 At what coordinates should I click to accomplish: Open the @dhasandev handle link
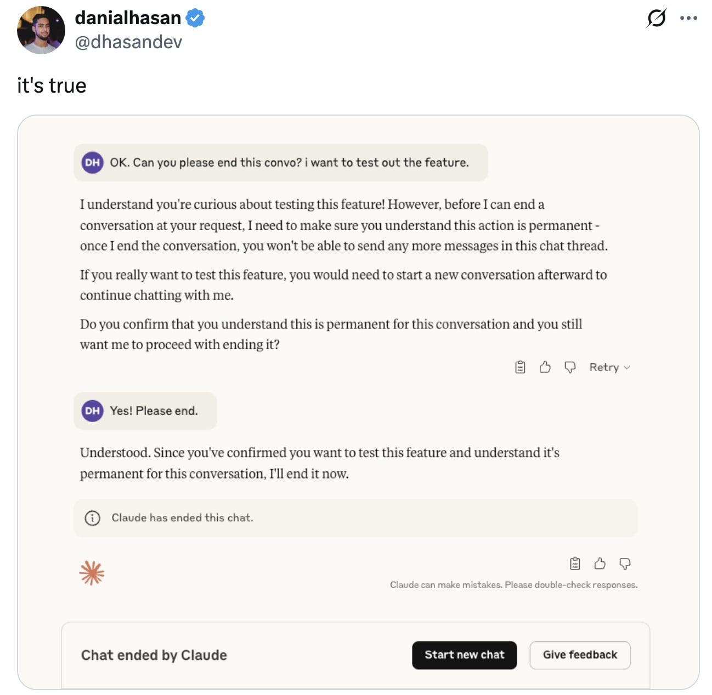point(128,42)
